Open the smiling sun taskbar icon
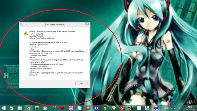Image resolution: width=197 pixels, height=111 pixels. click(88, 108)
